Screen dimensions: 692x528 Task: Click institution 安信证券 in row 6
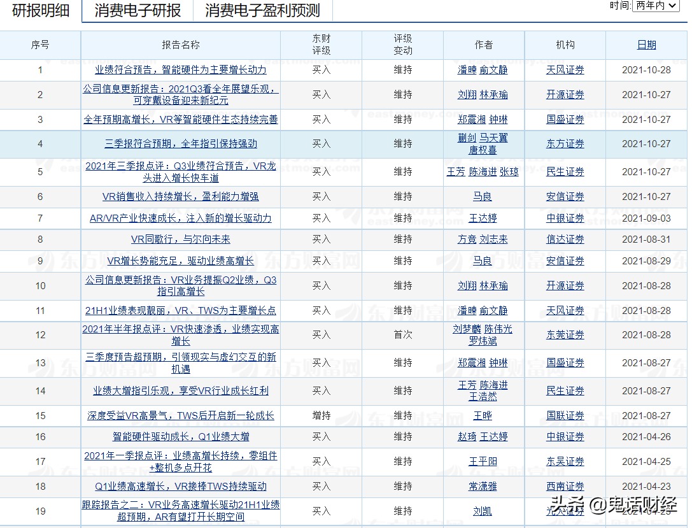[x=565, y=196]
